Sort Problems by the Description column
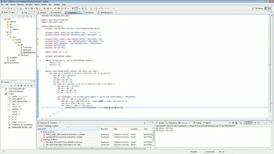 (68, 129)
